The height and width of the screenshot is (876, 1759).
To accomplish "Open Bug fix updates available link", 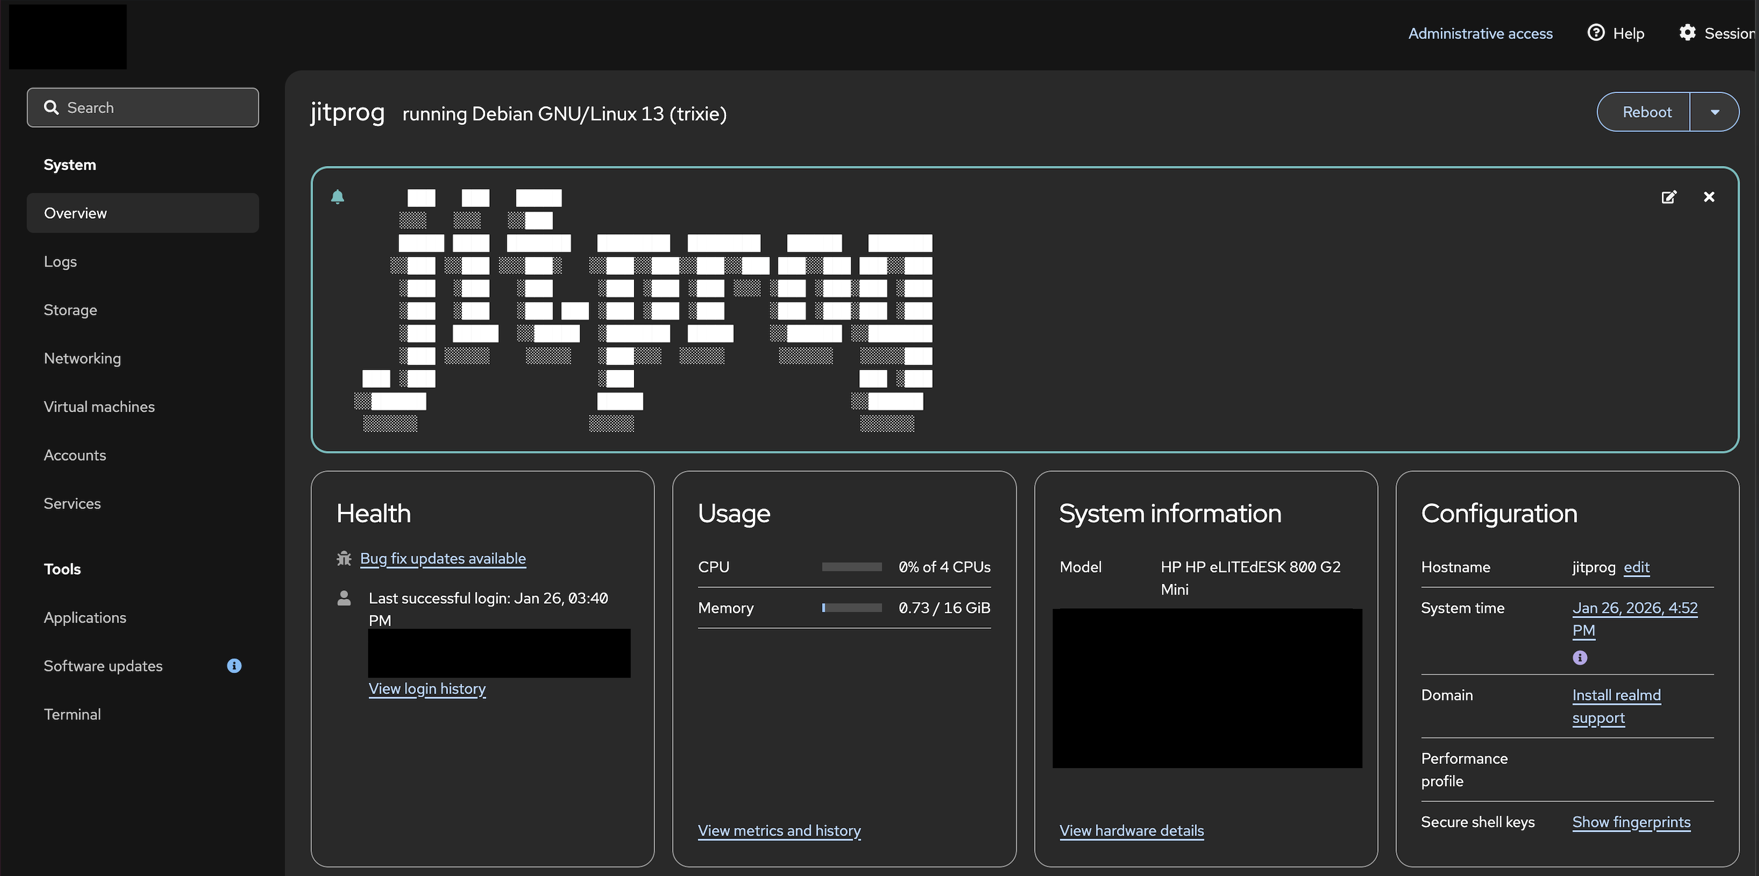I will pos(443,558).
